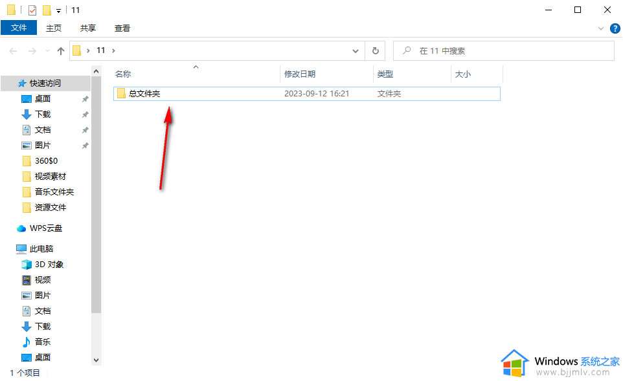Screen dimensions: 623x381
Task: Click the music note icon for 音乐
Action: pyautogui.click(x=26, y=342)
